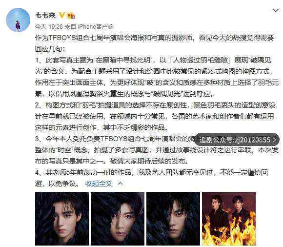This screenshot has height=247, width=283.
Task: Click the iPhone客户端 source link
Action: (96, 27)
